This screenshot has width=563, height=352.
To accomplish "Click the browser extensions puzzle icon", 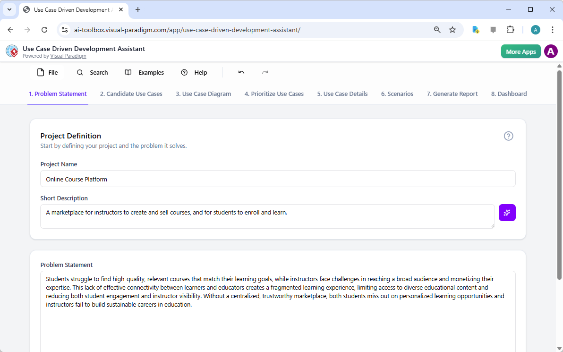I will pos(510,29).
